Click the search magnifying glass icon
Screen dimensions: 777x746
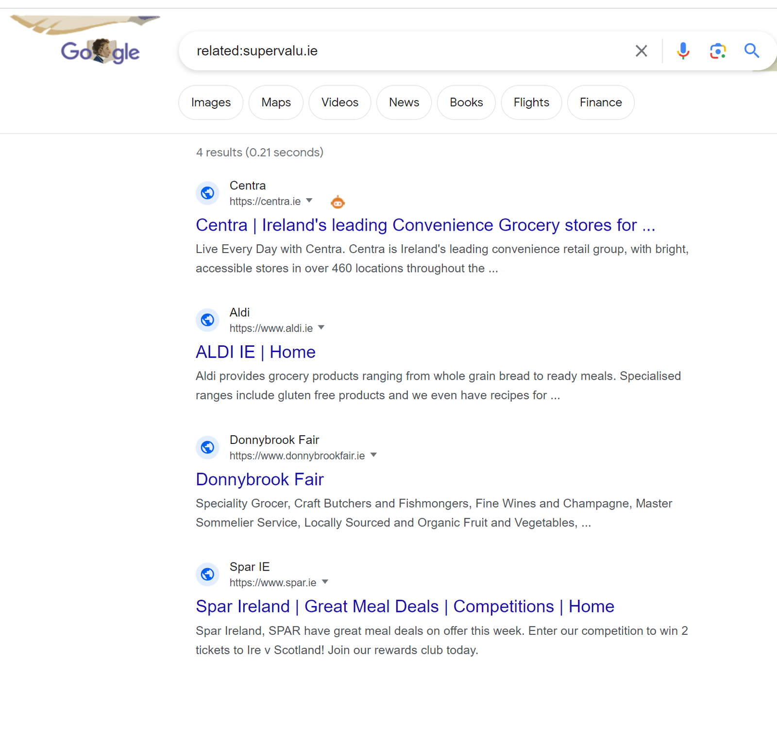point(752,51)
